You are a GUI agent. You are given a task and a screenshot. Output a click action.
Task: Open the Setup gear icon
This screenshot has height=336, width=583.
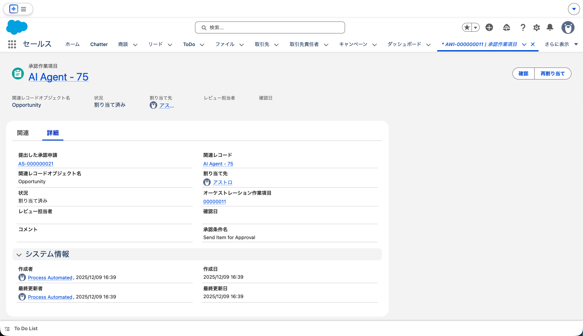(x=537, y=27)
